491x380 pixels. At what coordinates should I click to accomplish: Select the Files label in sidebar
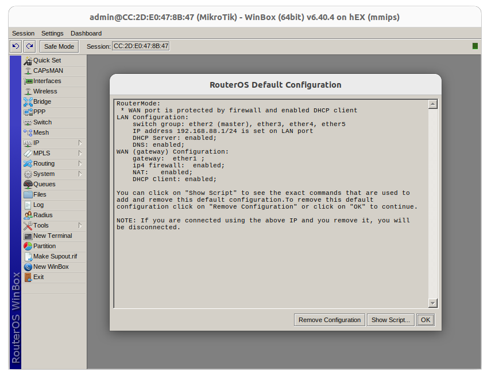pyautogui.click(x=40, y=195)
